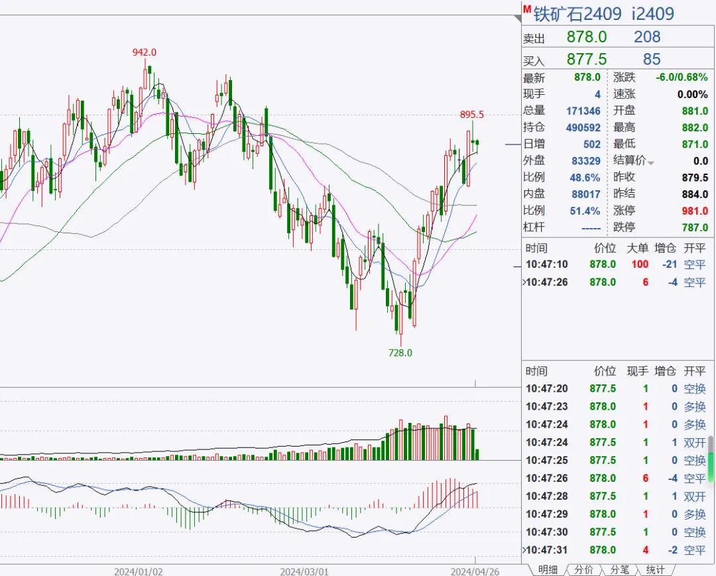
Task: Click the 2024/04/26 date axis label
Action: tap(475, 571)
